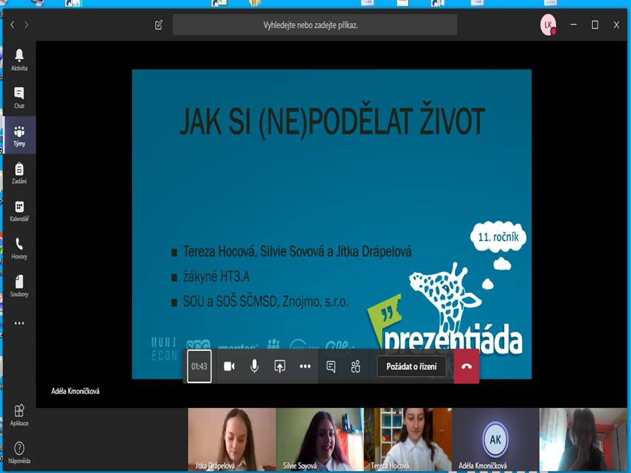Open the Hovory calls section
Screen dimensions: 631x473
pyautogui.click(x=19, y=248)
